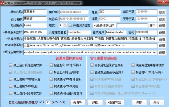
Task: Save settings with 保存 button
Action: tap(139, 103)
